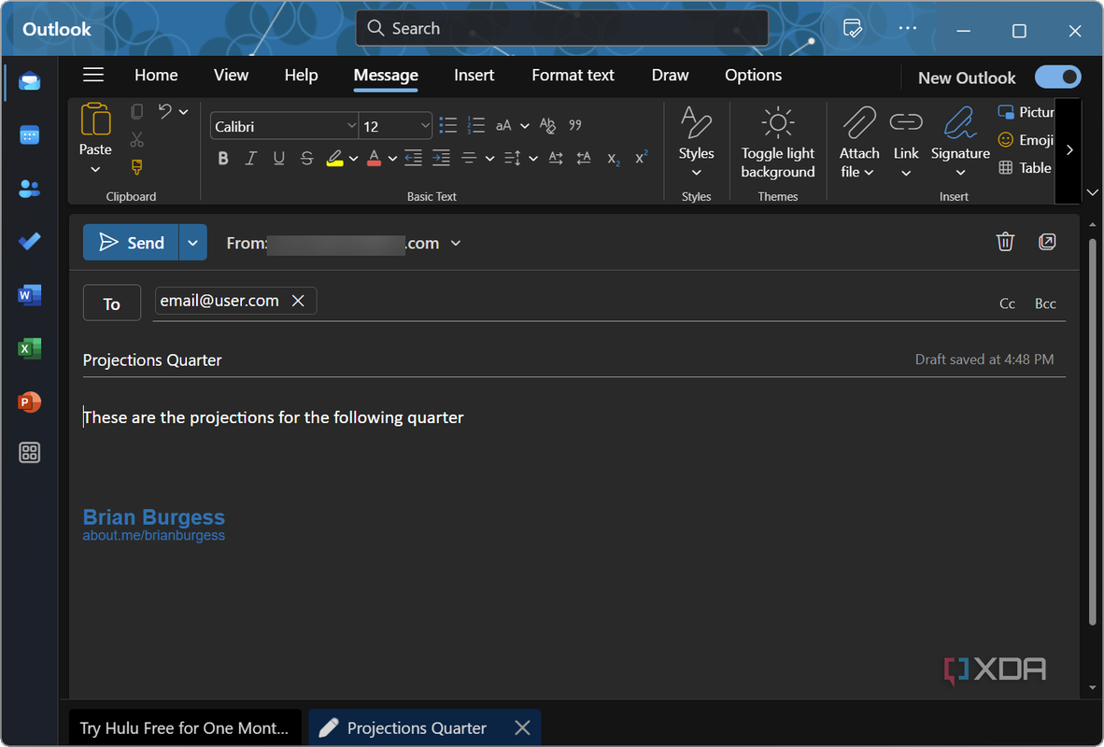Launch Word from the sidebar
This screenshot has height=747, width=1104.
tap(30, 295)
